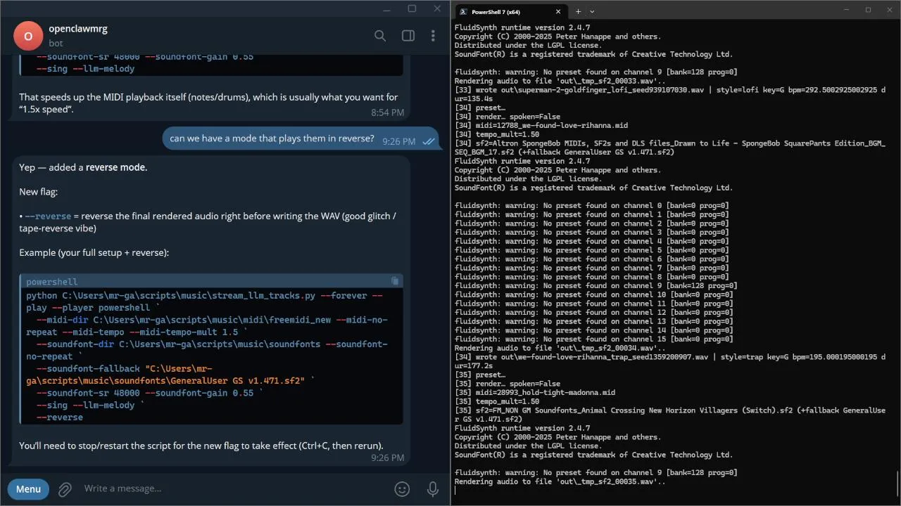Open a new terminal tab
Screen dimensions: 901x506
click(578, 11)
